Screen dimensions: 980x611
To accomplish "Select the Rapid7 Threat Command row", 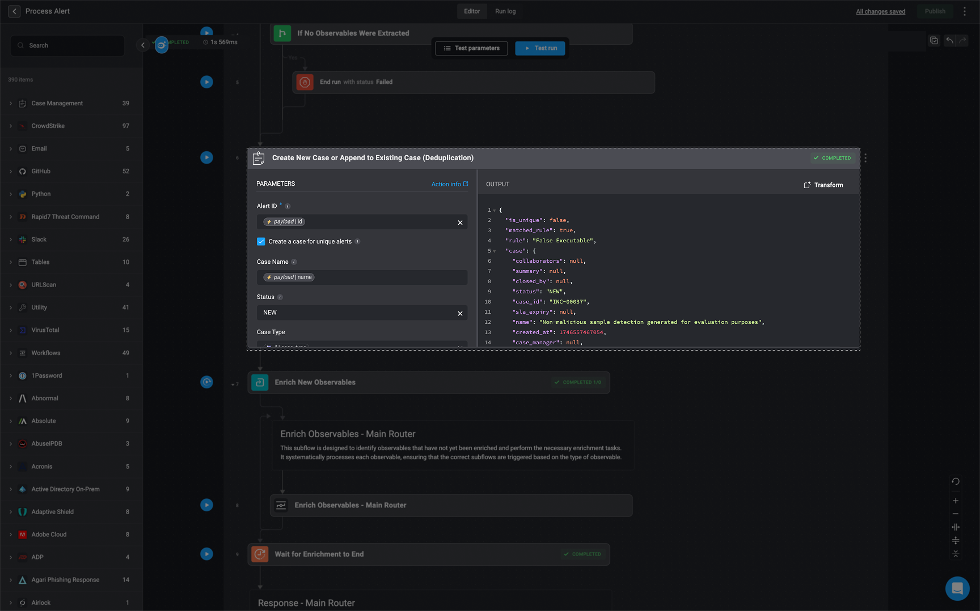I will (x=71, y=217).
